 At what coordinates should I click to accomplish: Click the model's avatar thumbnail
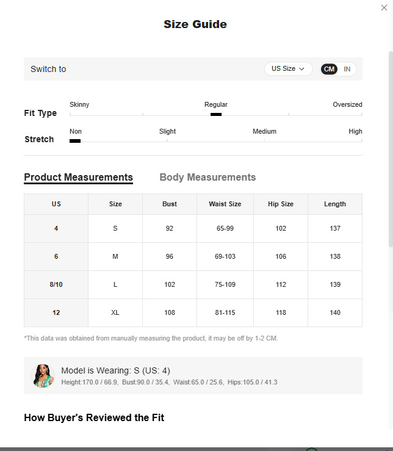43,376
